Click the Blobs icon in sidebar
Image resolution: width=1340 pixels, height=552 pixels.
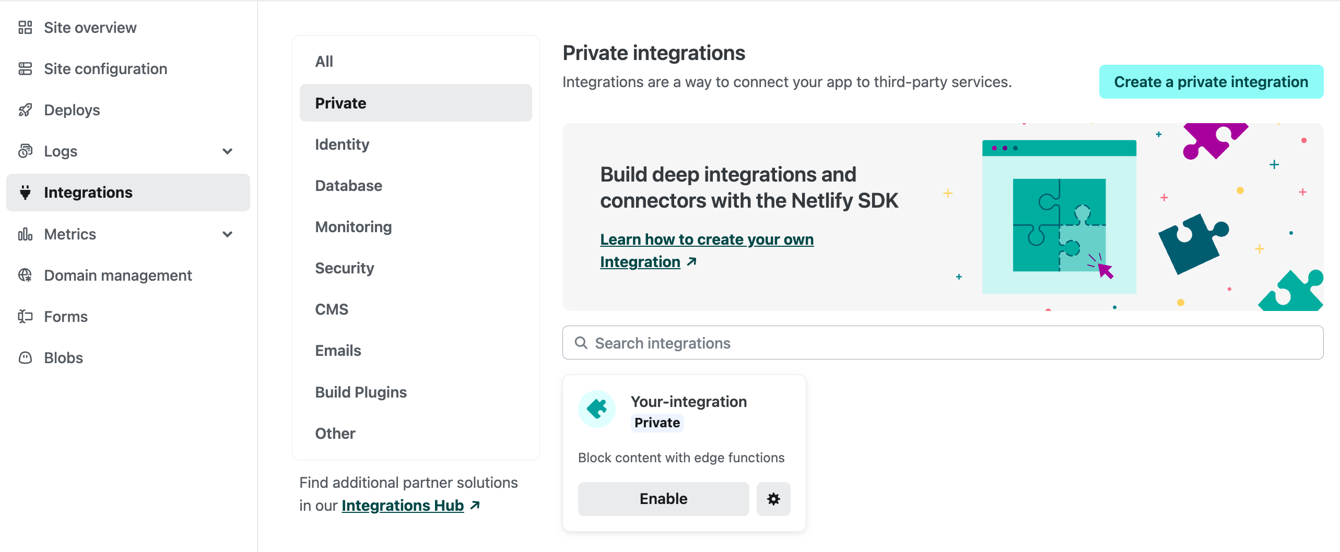tap(25, 357)
